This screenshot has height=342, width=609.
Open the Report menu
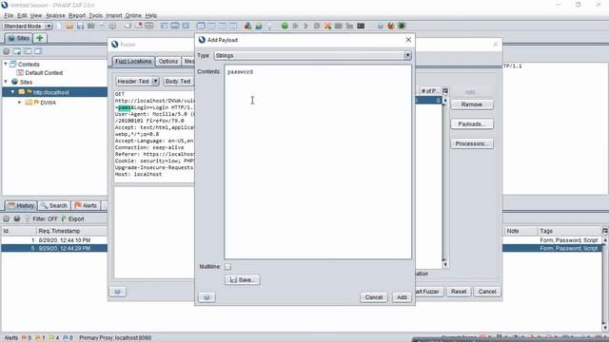[77, 15]
